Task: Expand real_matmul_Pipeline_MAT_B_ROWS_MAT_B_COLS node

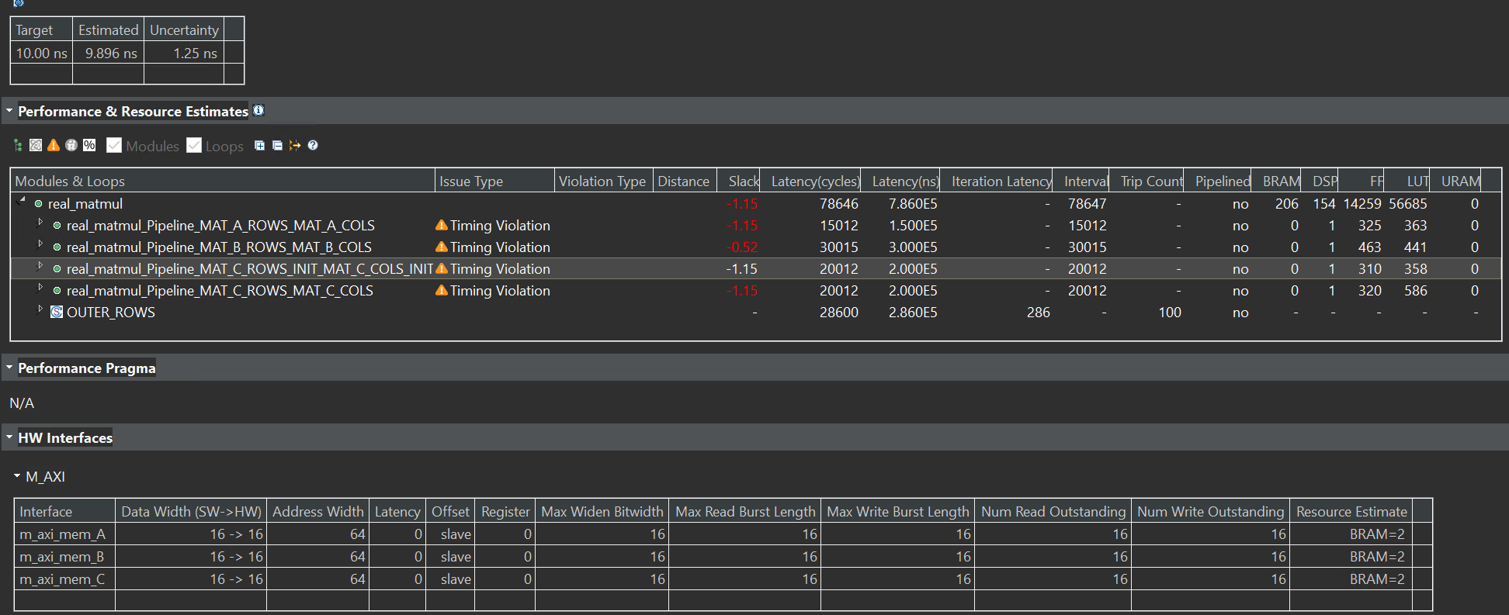Action: pyautogui.click(x=40, y=244)
